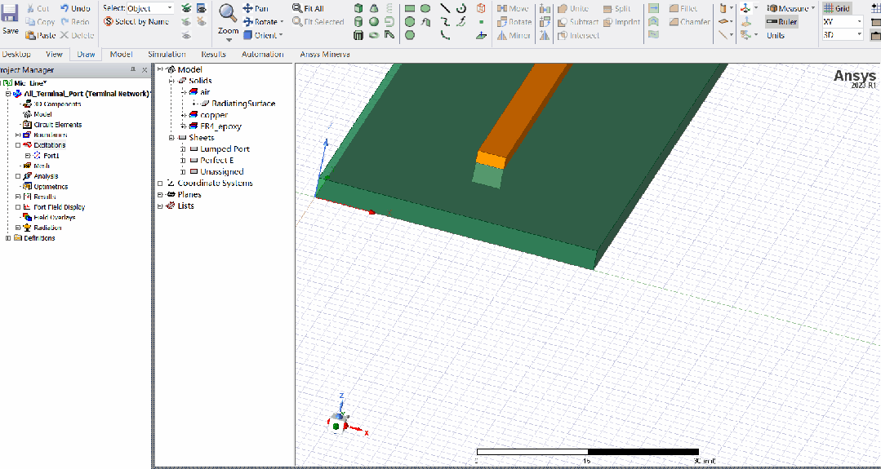Insert orange wireframe region box
881x469 pixels.
click(x=481, y=8)
